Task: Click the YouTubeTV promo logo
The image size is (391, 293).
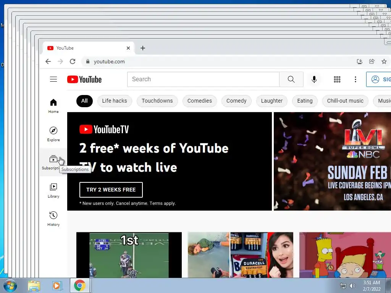Action: tap(104, 129)
